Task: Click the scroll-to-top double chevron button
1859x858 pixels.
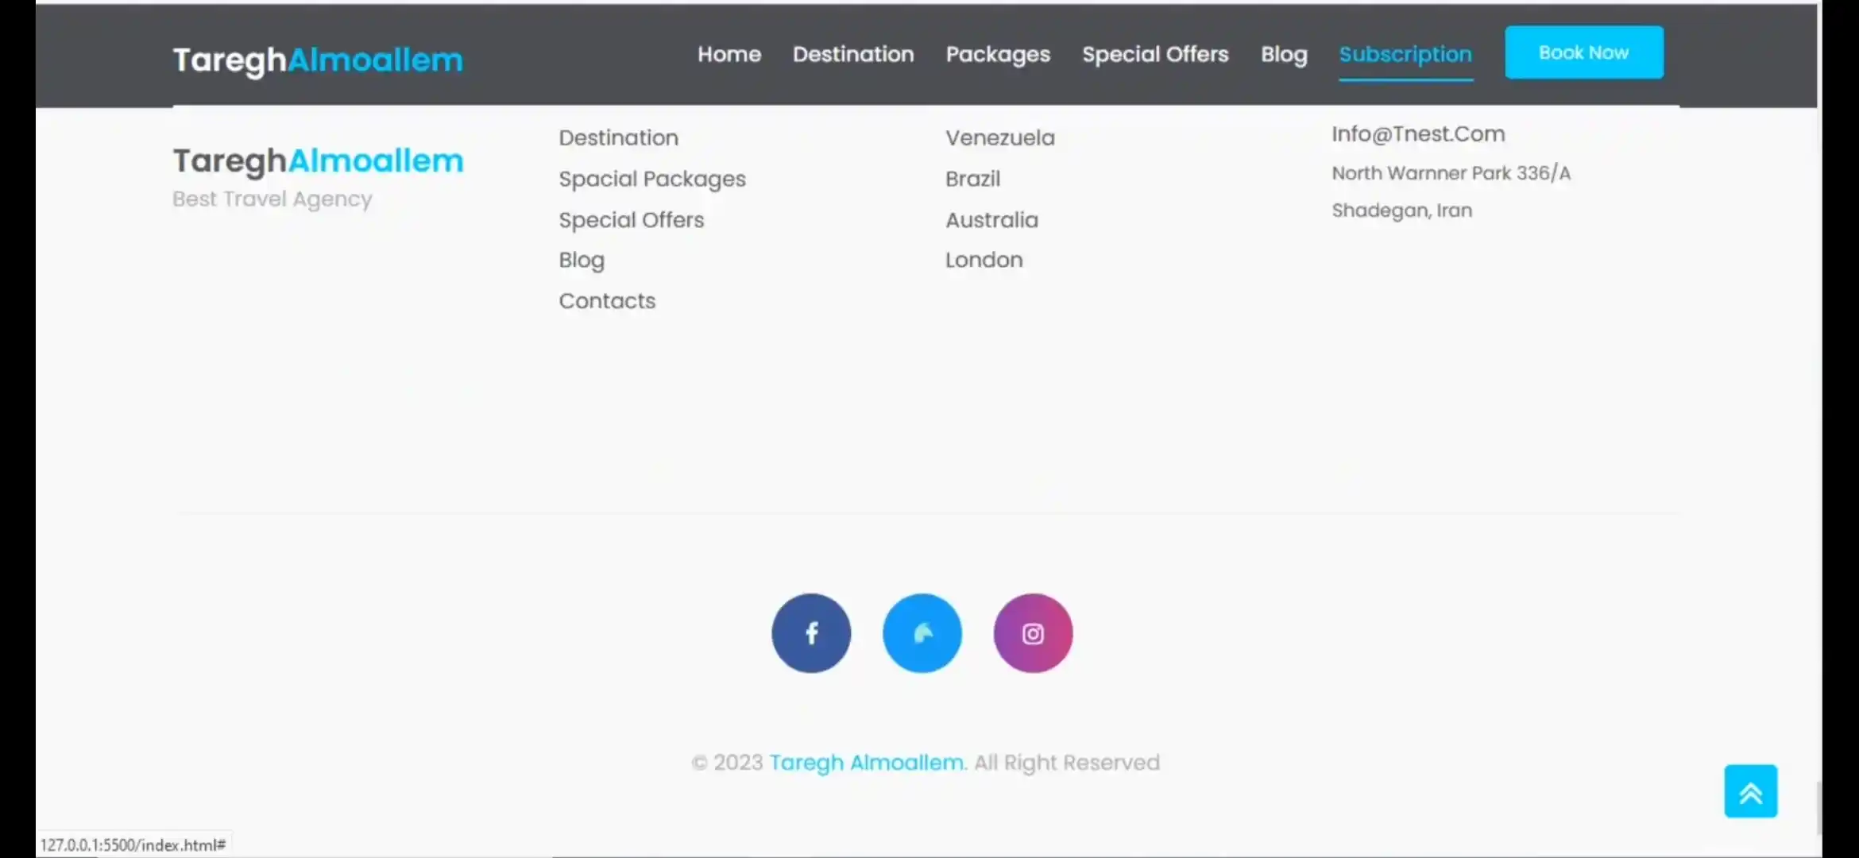Action: pos(1750,791)
